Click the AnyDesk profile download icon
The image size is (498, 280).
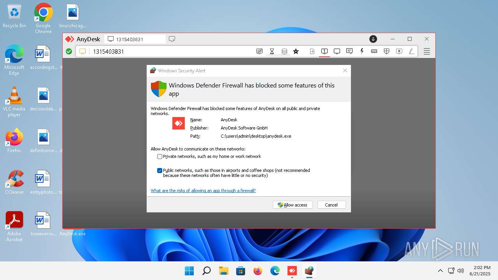coord(373,39)
